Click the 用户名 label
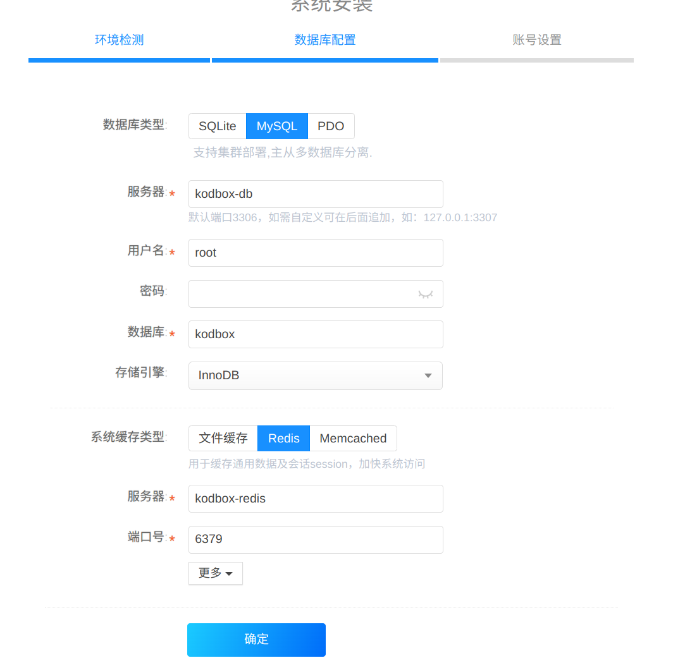This screenshot has height=658, width=685. pos(147,251)
